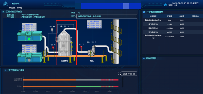
Task: Click the fullscreen expand icon beside the date
Action: click(x=120, y=74)
